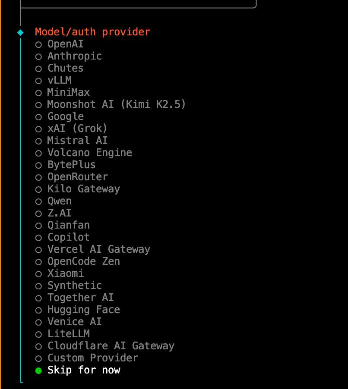Click the green Skip for now option
Image resolution: width=348 pixels, height=389 pixels.
click(x=83, y=370)
